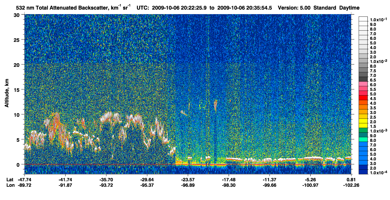
Task: Click latitude value '0.81'
Action: pos(351,180)
